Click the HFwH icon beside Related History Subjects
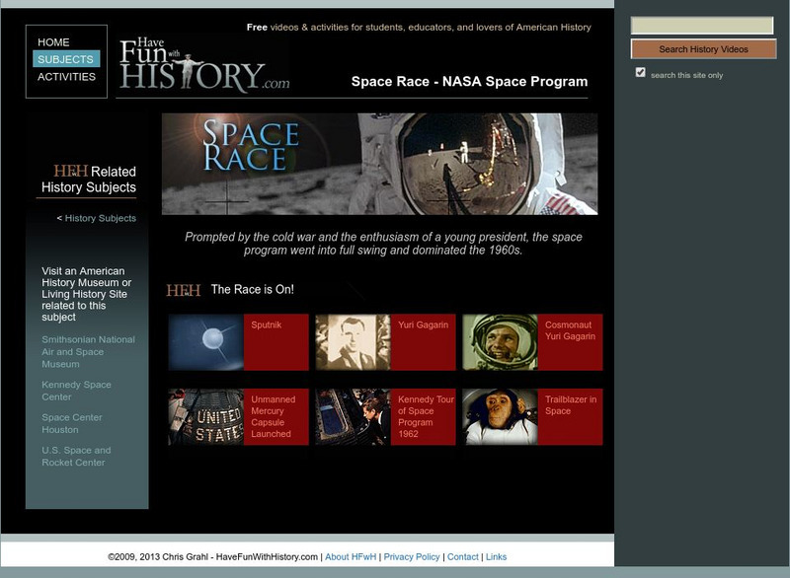The width and height of the screenshot is (790, 578). pyautogui.click(x=70, y=171)
